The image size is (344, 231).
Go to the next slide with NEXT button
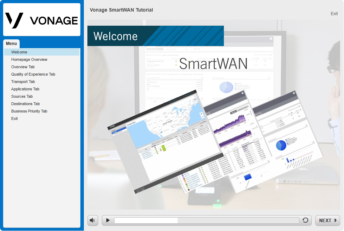(x=327, y=220)
